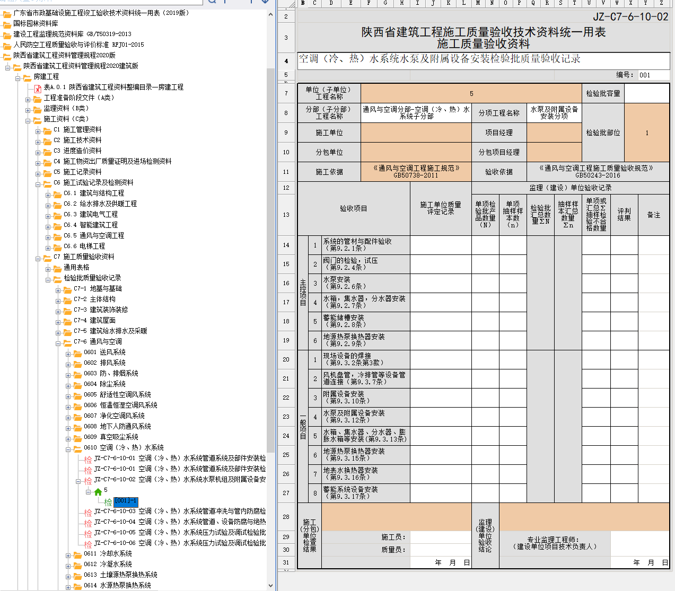Click the folder icon of 人民防空工程质量验收与评价标准
This screenshot has height=591, width=675.
[x=7, y=46]
